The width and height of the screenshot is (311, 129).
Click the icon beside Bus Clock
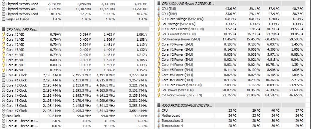coord(4,116)
